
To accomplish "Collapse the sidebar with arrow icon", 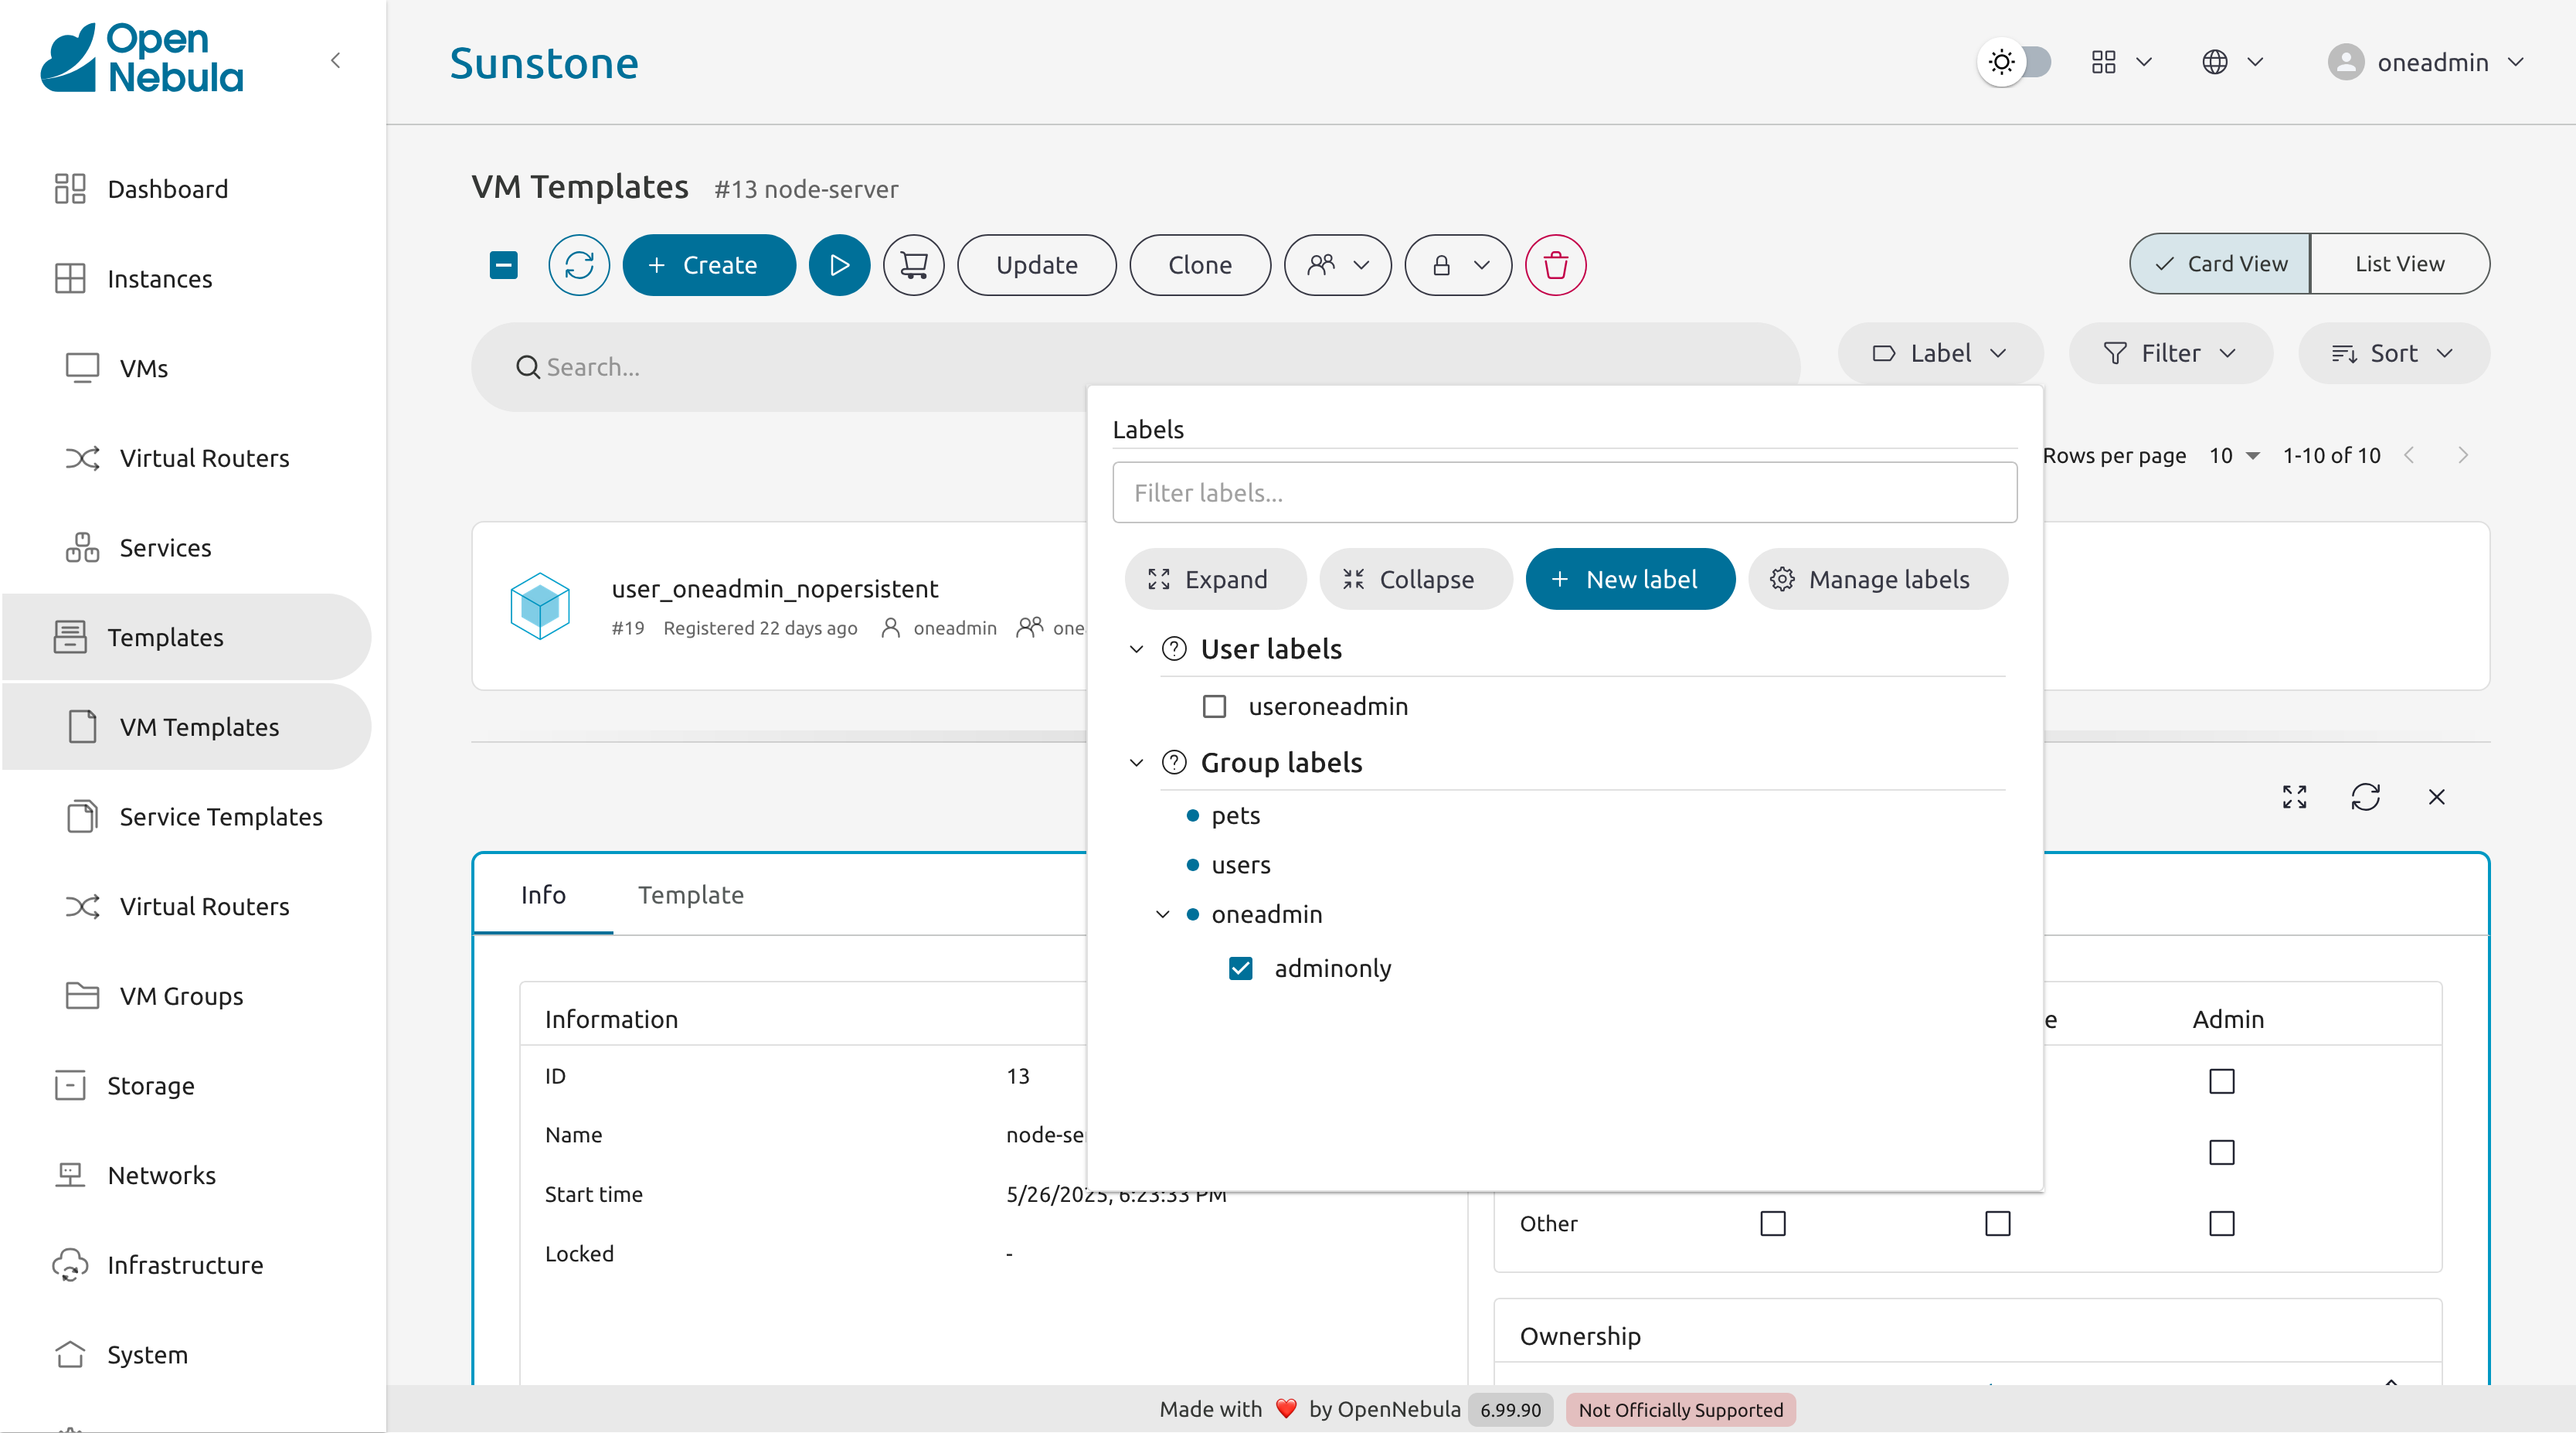I will click(x=336, y=61).
